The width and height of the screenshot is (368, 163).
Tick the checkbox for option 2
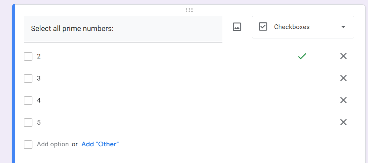pos(28,56)
